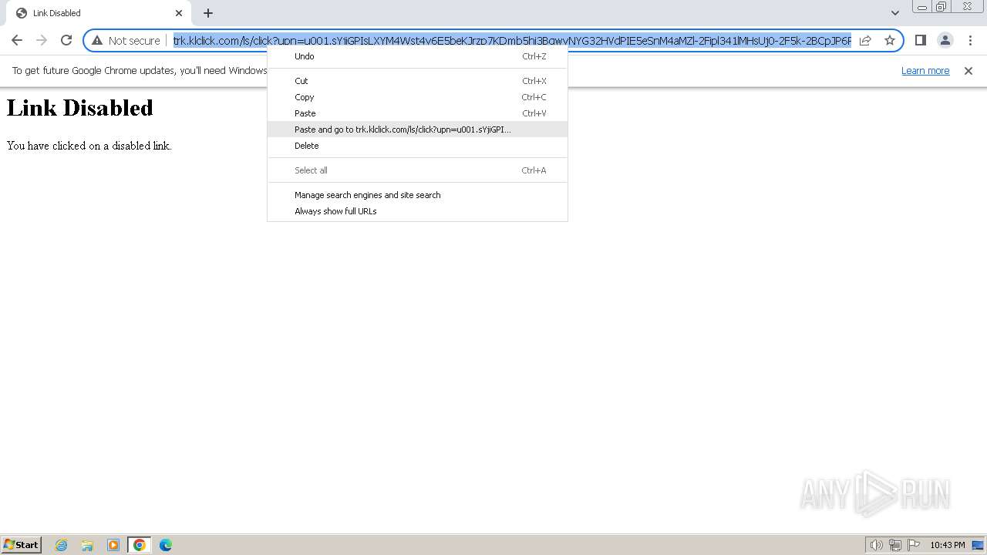This screenshot has height=555, width=987.
Task: Open the network tray icon
Action: tap(895, 545)
